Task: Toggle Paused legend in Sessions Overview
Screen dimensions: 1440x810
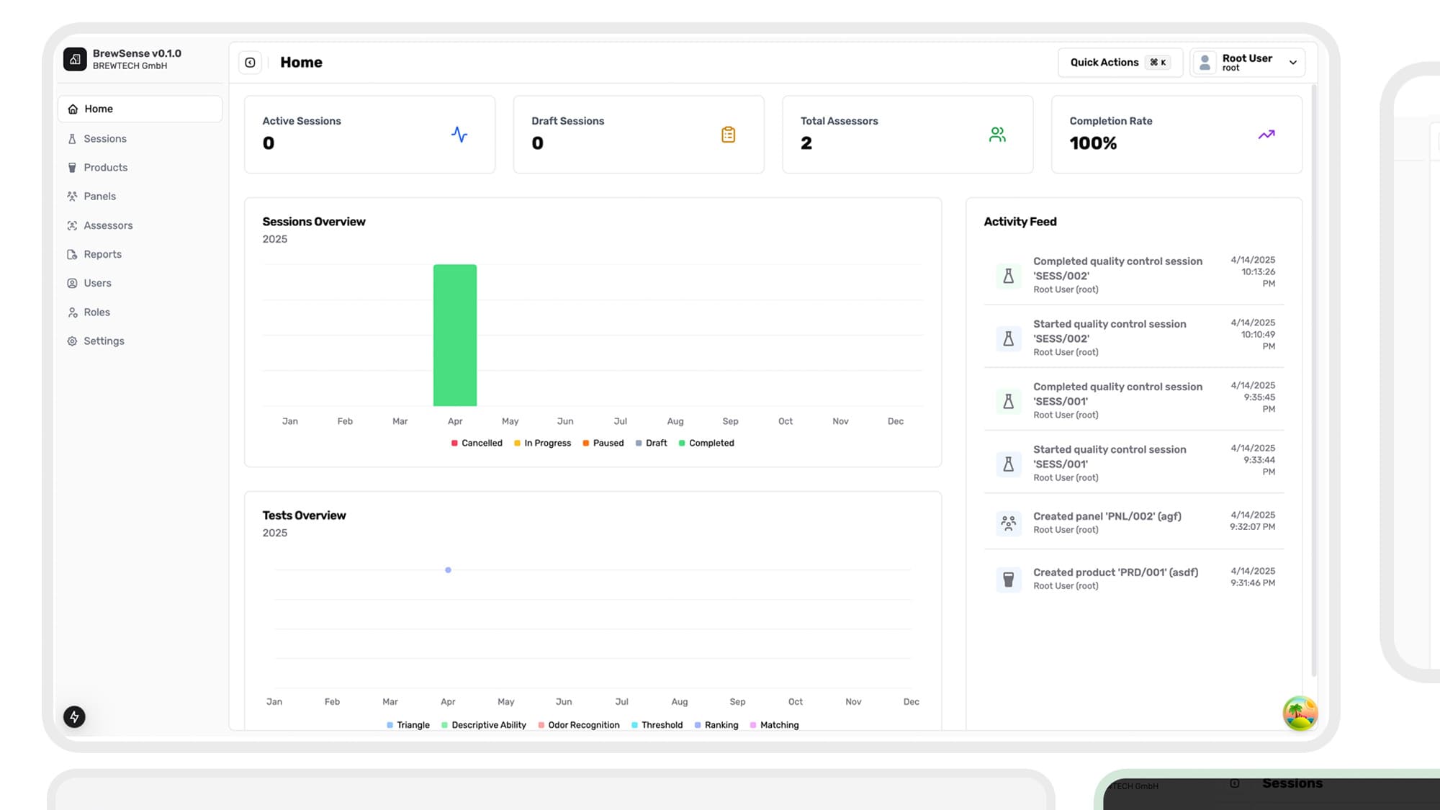Action: pyautogui.click(x=603, y=443)
